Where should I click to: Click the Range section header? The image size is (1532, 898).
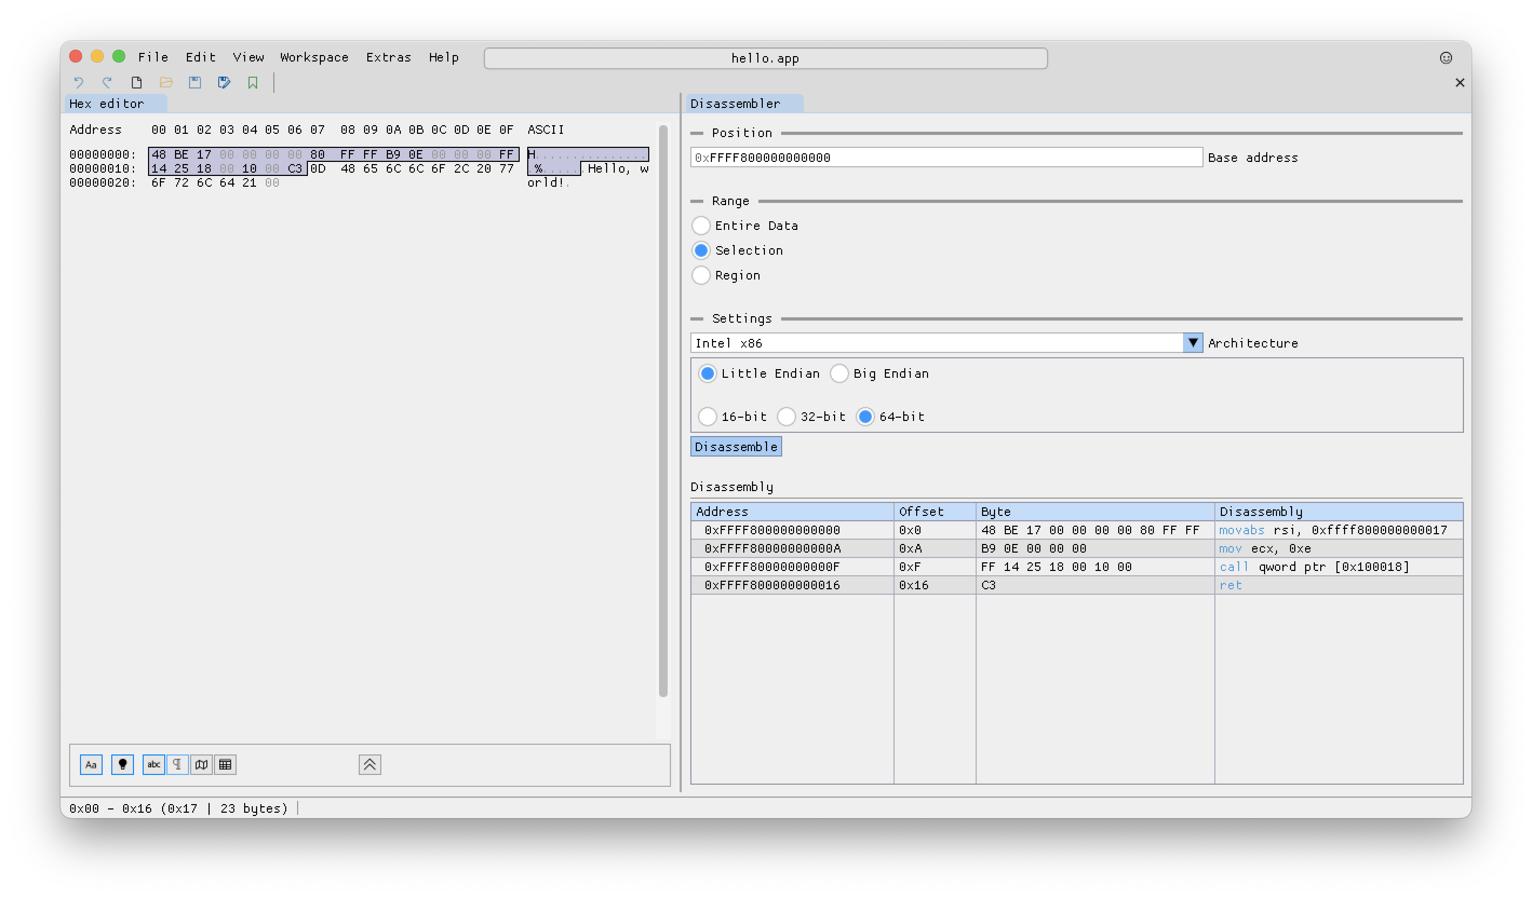pos(730,201)
